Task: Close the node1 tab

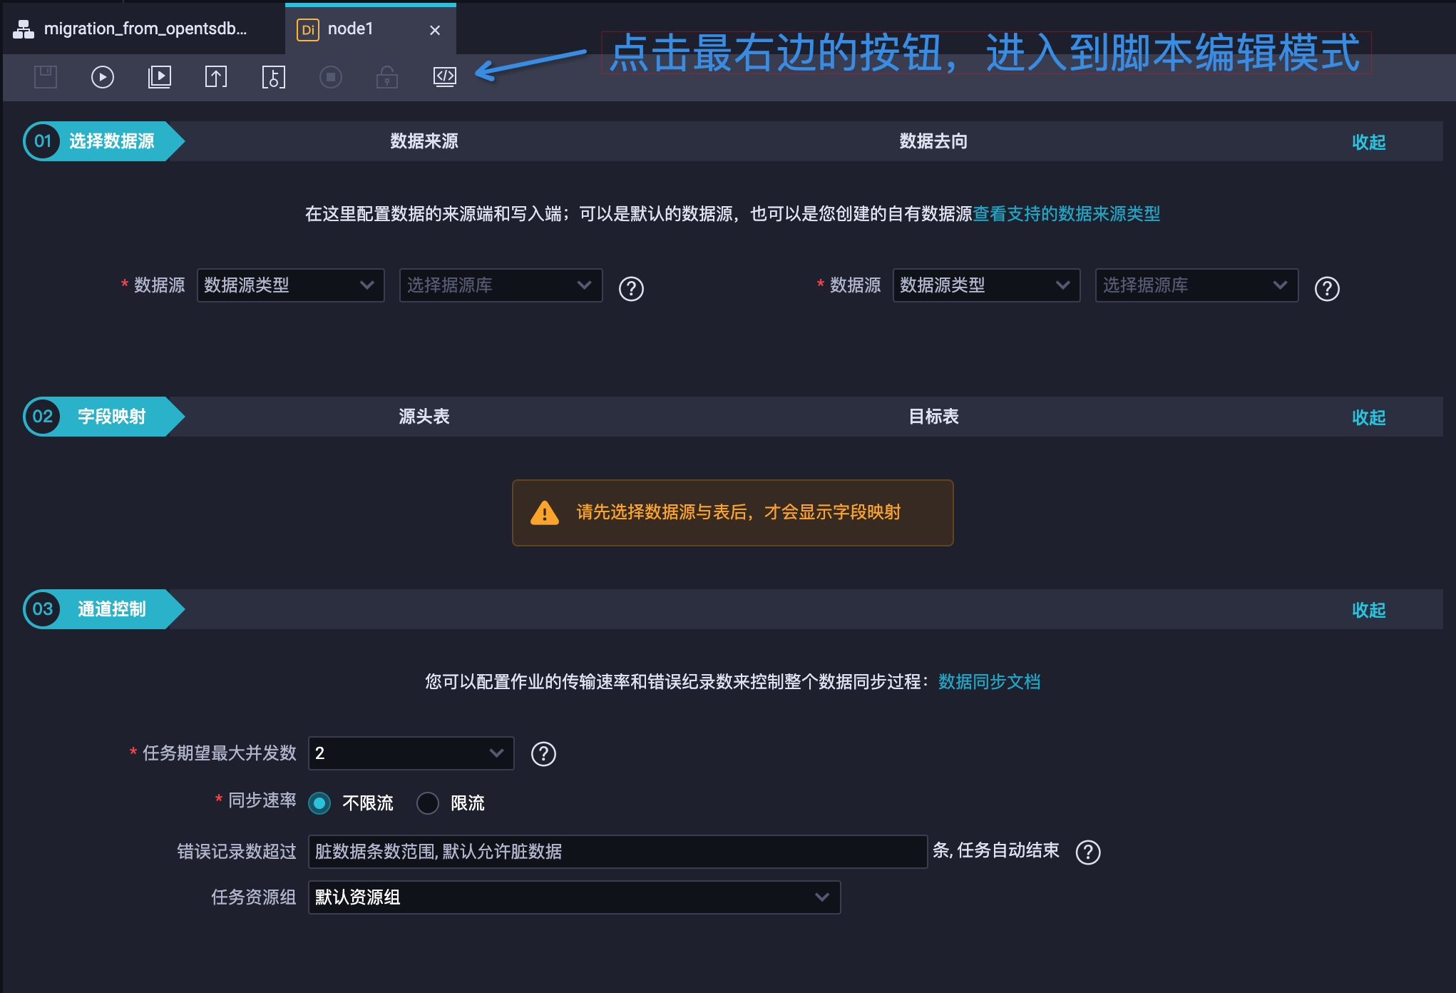Action: (x=435, y=30)
